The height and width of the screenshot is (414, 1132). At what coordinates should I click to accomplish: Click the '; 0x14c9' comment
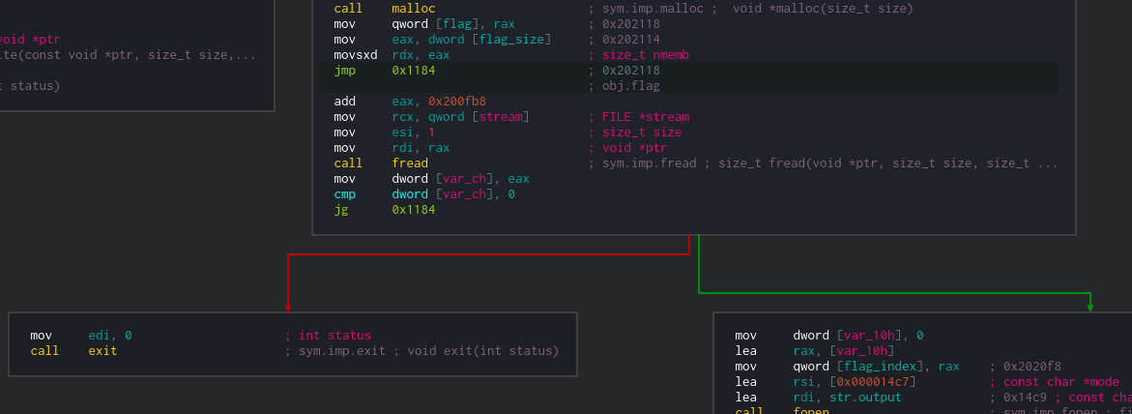pos(1019,398)
